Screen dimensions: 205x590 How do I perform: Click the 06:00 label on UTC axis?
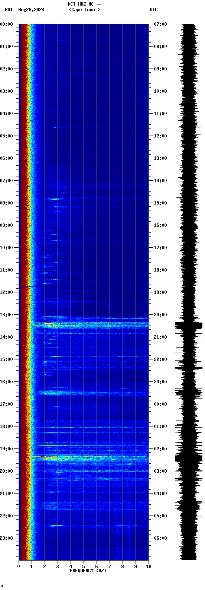[160, 538]
